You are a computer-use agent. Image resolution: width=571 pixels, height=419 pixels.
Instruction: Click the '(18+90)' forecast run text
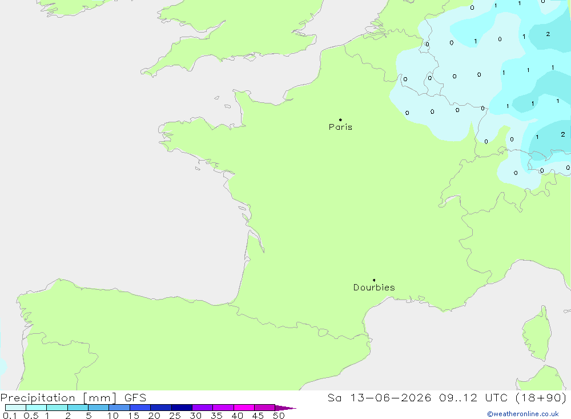541,398
